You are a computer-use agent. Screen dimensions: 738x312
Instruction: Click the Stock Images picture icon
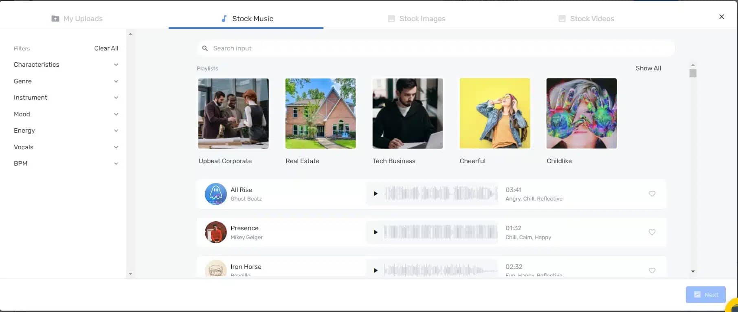tap(391, 19)
